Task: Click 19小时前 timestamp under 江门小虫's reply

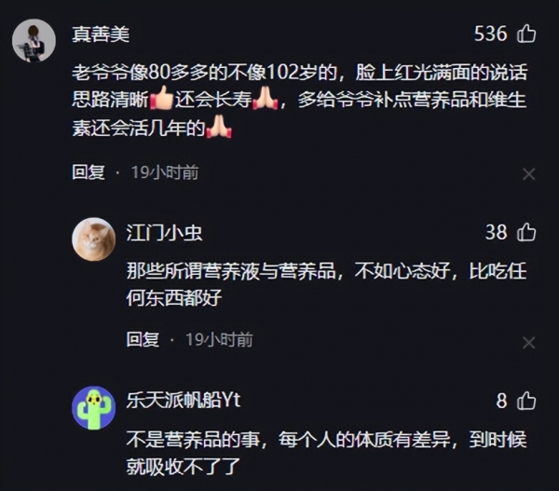Action: [219, 339]
